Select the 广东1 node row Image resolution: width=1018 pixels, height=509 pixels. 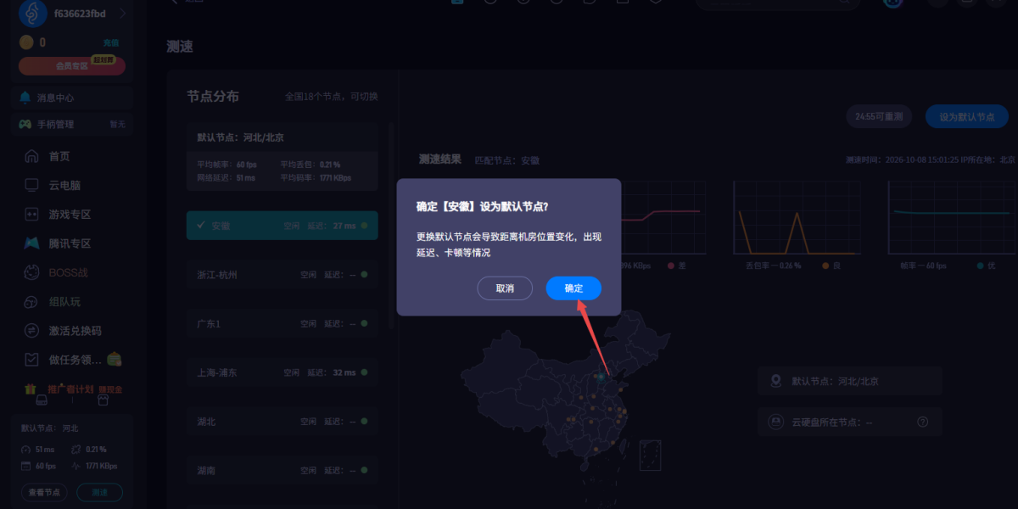[282, 324]
